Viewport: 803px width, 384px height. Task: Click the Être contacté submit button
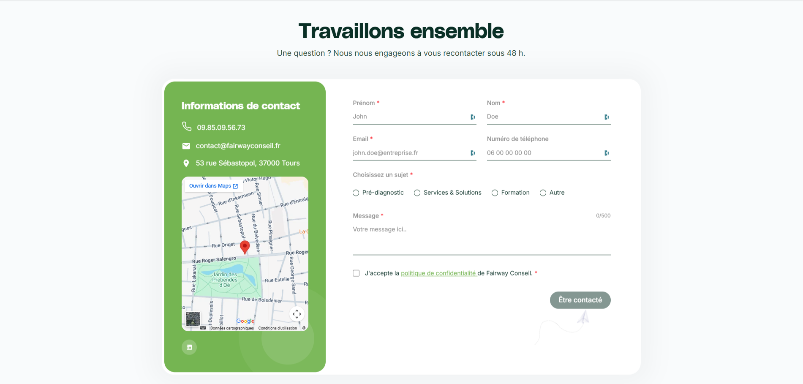pos(580,300)
